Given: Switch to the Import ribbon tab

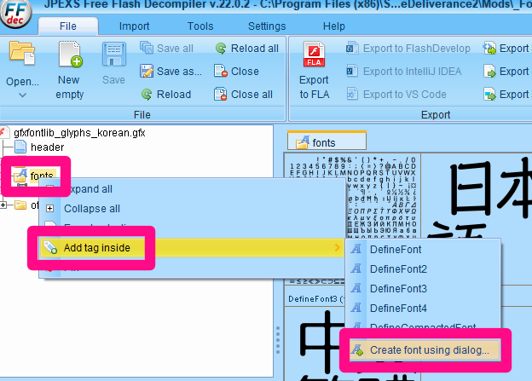Looking at the screenshot, I should (134, 26).
